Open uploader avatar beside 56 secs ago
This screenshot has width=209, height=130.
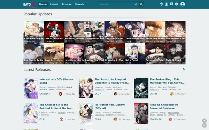coord(116,94)
